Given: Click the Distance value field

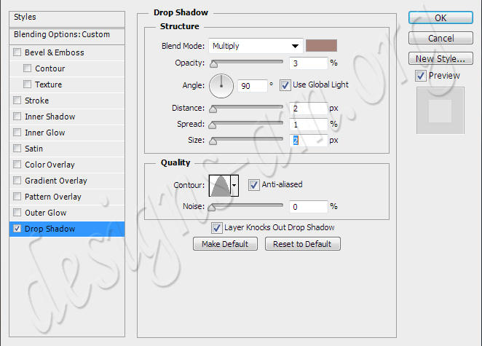Looking at the screenshot, I should pos(309,109).
